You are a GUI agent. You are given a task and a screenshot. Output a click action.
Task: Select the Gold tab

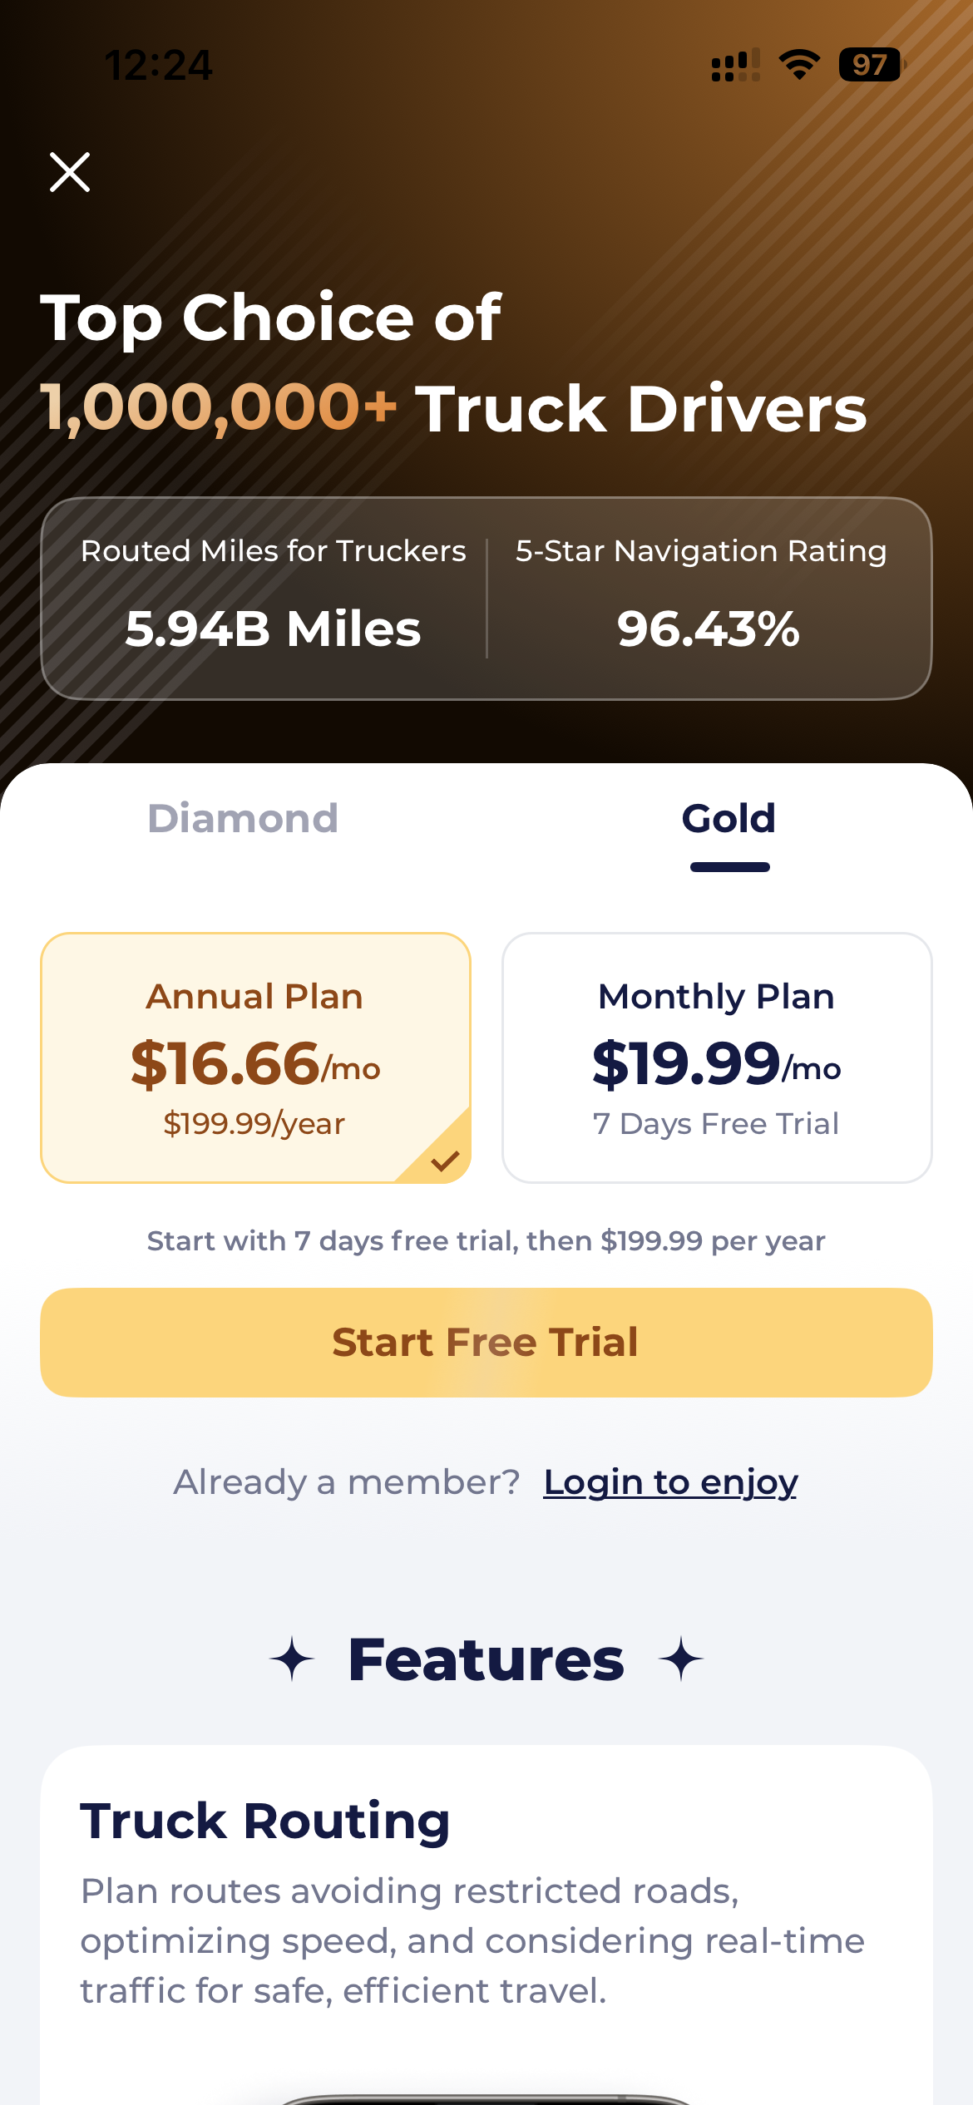(x=729, y=819)
